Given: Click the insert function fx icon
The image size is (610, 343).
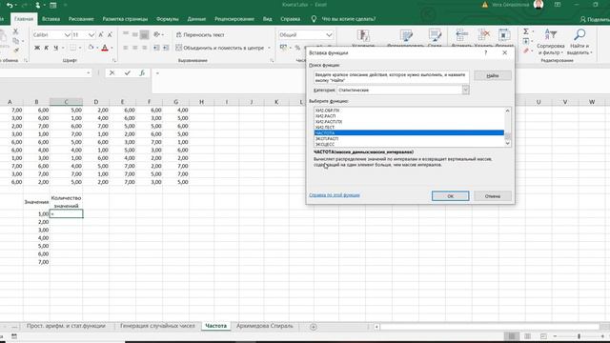Looking at the screenshot, I should [x=142, y=72].
